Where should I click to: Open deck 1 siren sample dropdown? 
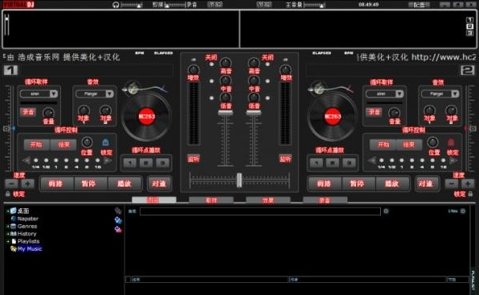(54, 94)
